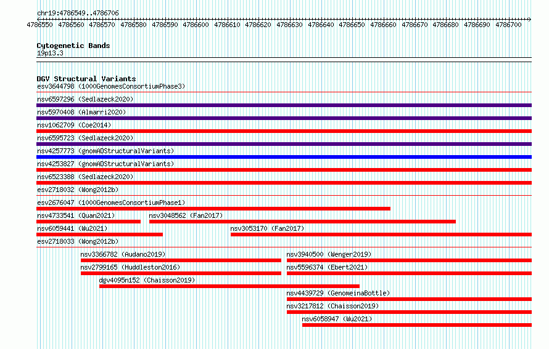
Task: Click the purple bar under nsv5970408
Action: [x=284, y=118]
